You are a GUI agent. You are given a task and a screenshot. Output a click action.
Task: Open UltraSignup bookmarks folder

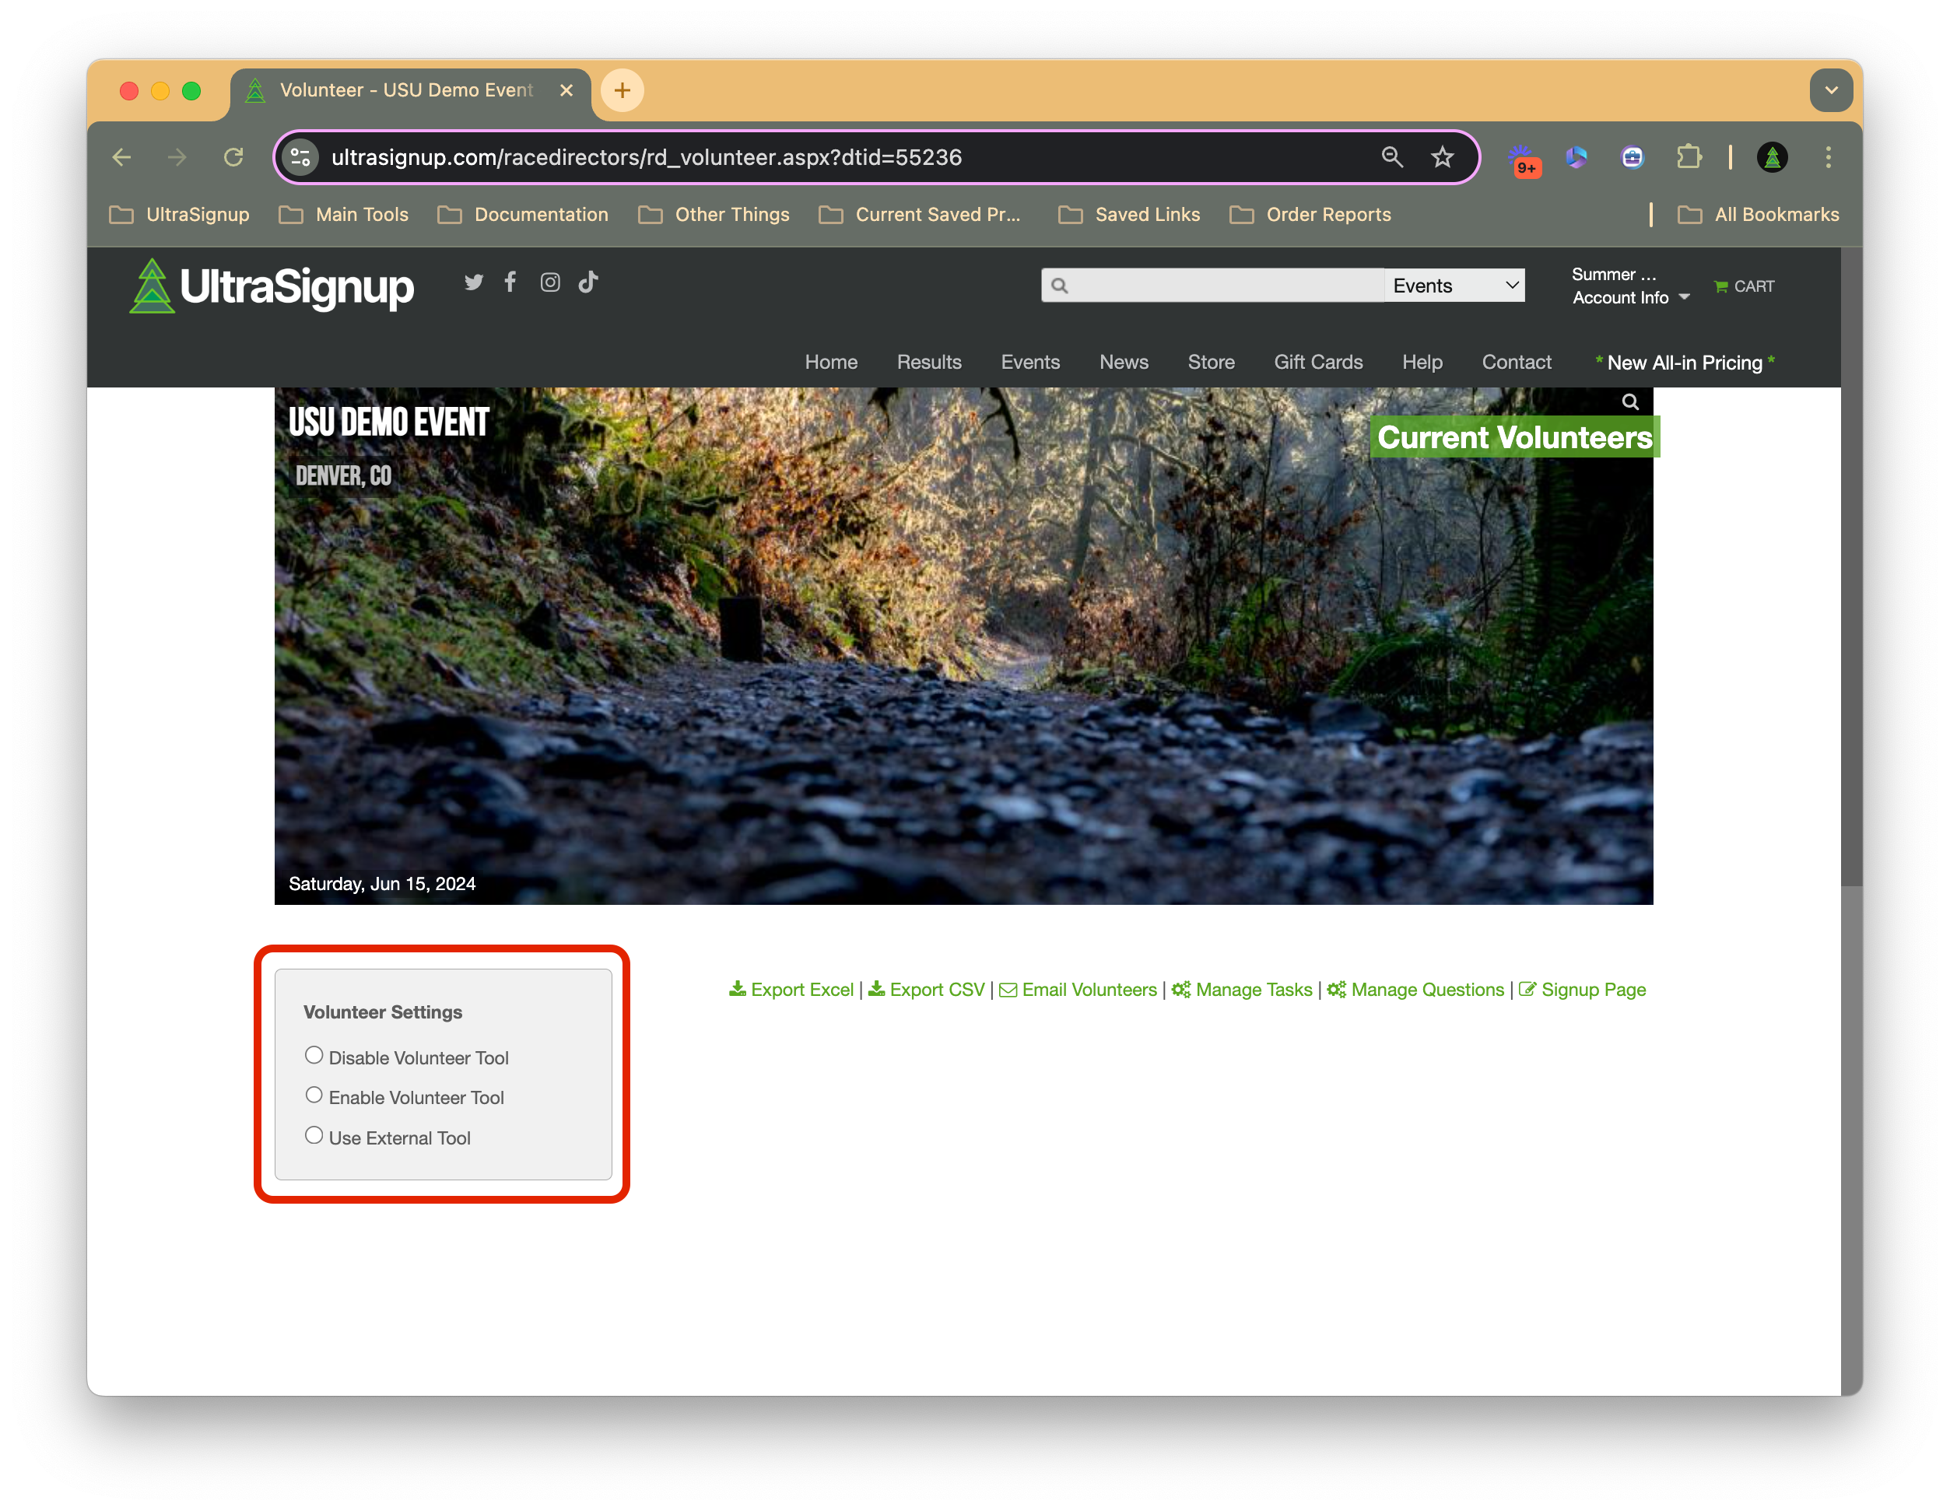(x=180, y=214)
